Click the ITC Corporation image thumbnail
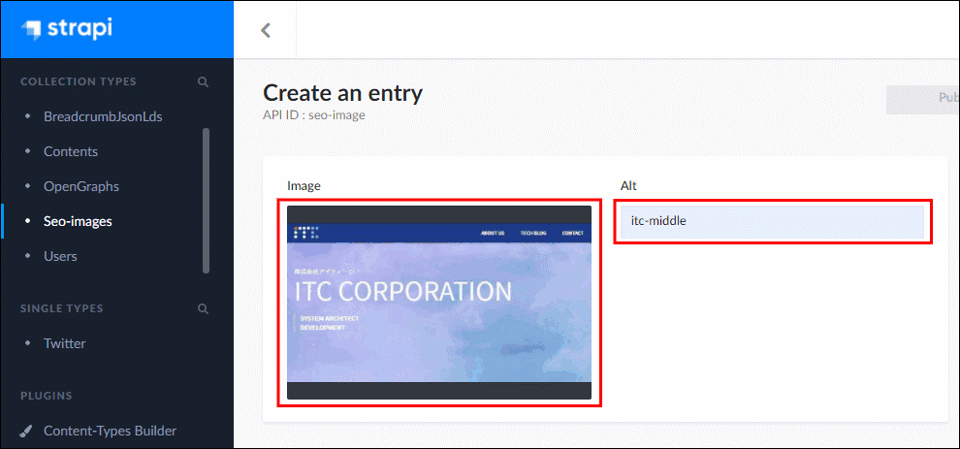Image resolution: width=960 pixels, height=449 pixels. point(439,303)
